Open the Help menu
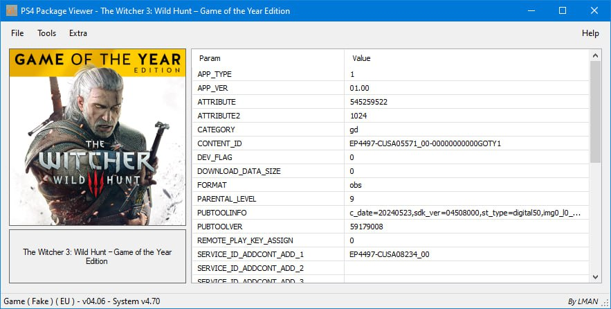The image size is (611, 309). click(590, 33)
